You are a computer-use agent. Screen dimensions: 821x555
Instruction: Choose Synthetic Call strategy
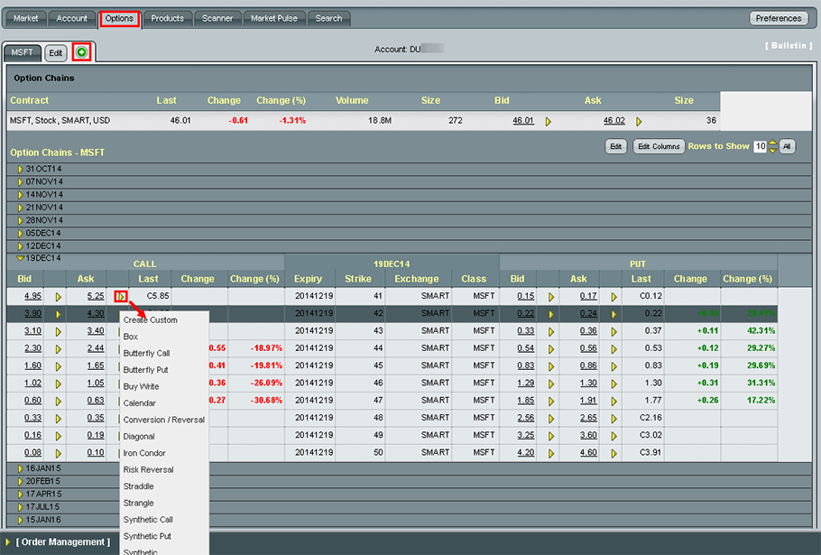pos(148,520)
